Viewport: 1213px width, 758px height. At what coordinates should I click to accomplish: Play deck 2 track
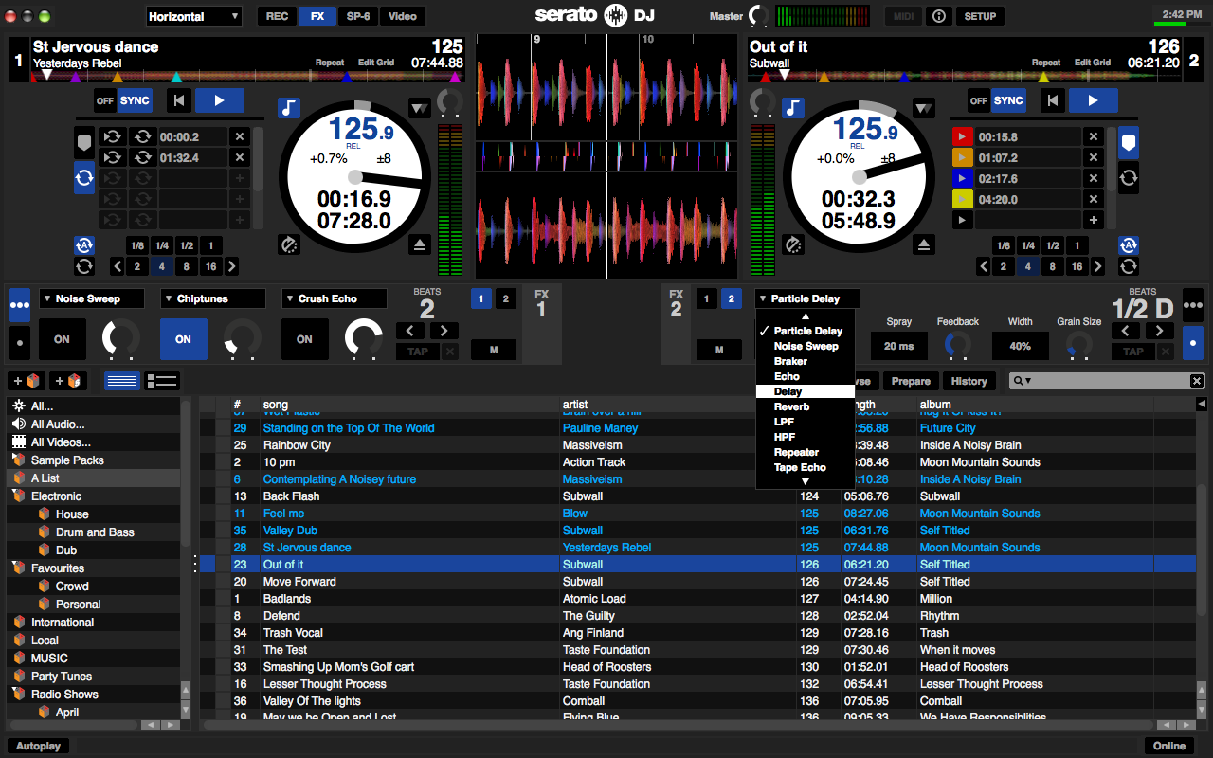(1093, 100)
